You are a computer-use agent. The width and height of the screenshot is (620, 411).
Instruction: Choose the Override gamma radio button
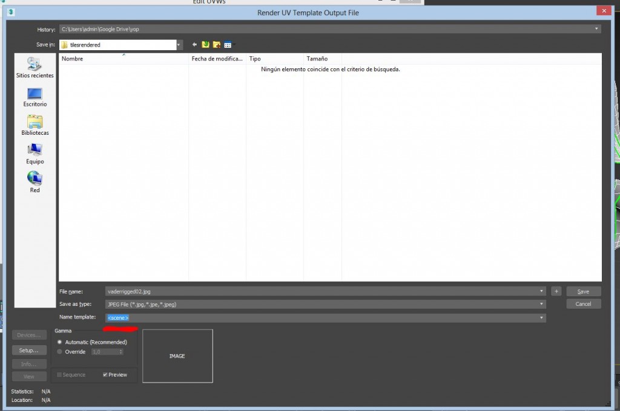(59, 352)
